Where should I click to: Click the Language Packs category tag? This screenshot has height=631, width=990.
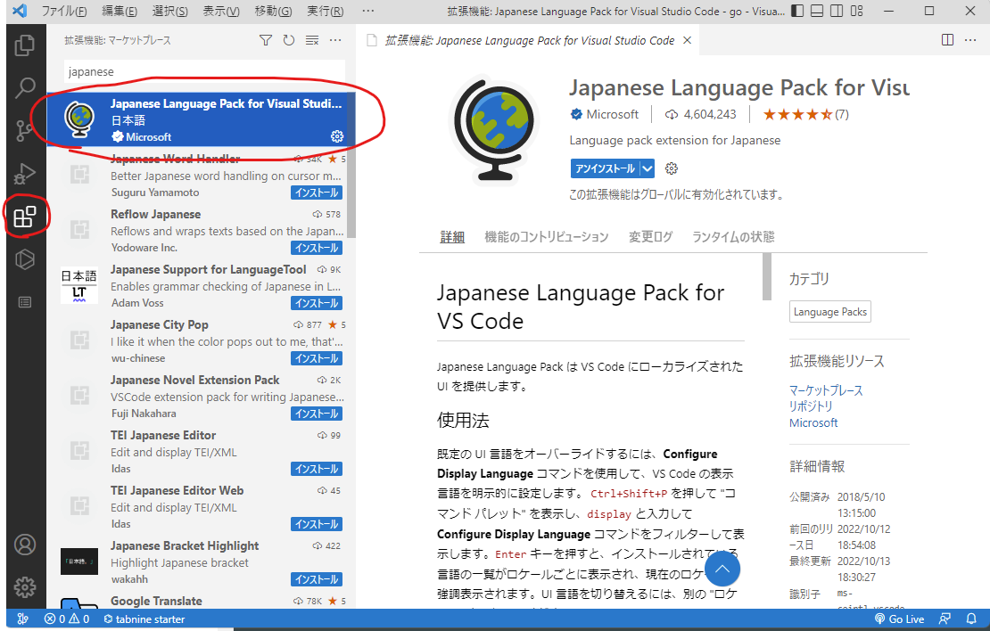(x=829, y=312)
